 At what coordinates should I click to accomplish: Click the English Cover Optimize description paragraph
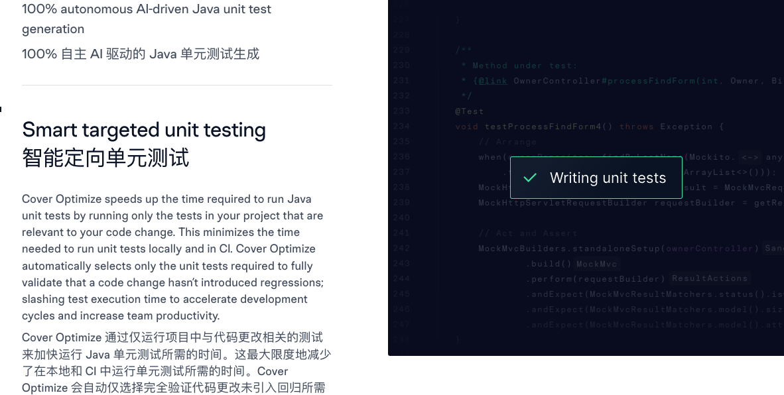click(x=172, y=257)
